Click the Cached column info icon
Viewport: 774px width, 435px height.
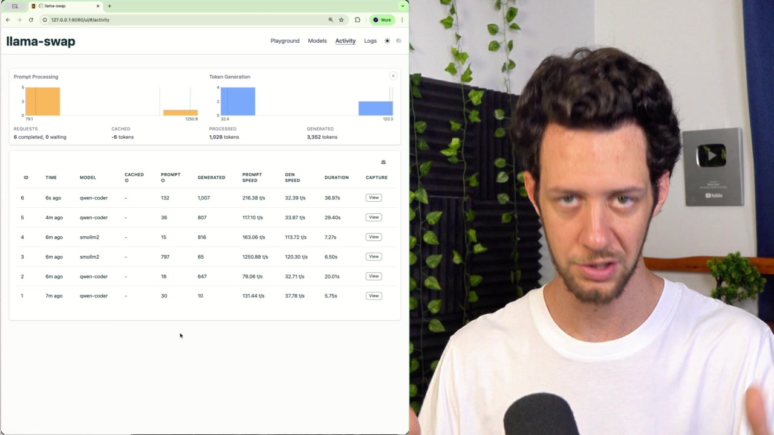[x=126, y=181]
